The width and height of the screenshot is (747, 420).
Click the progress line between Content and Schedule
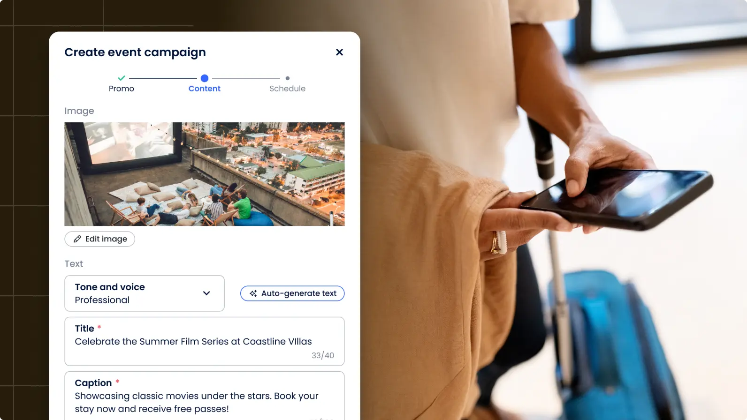(x=246, y=78)
